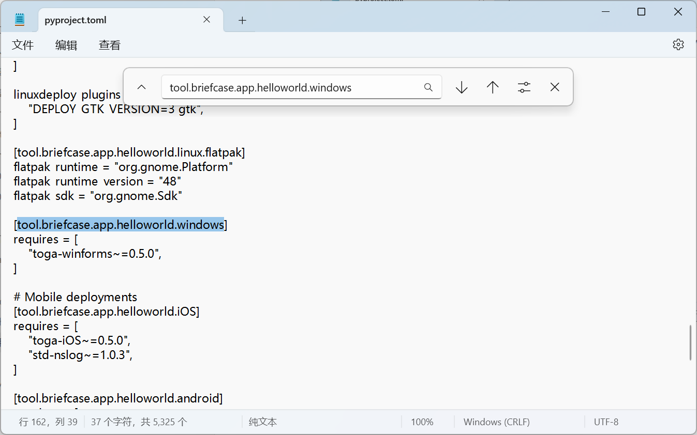Click the line flatpak runtime = "org.gnome.Platform"
The width and height of the screenshot is (697, 435).
123,167
